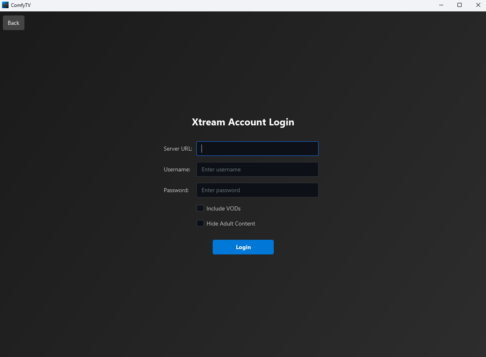Enable the Include VODs checkbox
The width and height of the screenshot is (486, 357).
(200, 208)
